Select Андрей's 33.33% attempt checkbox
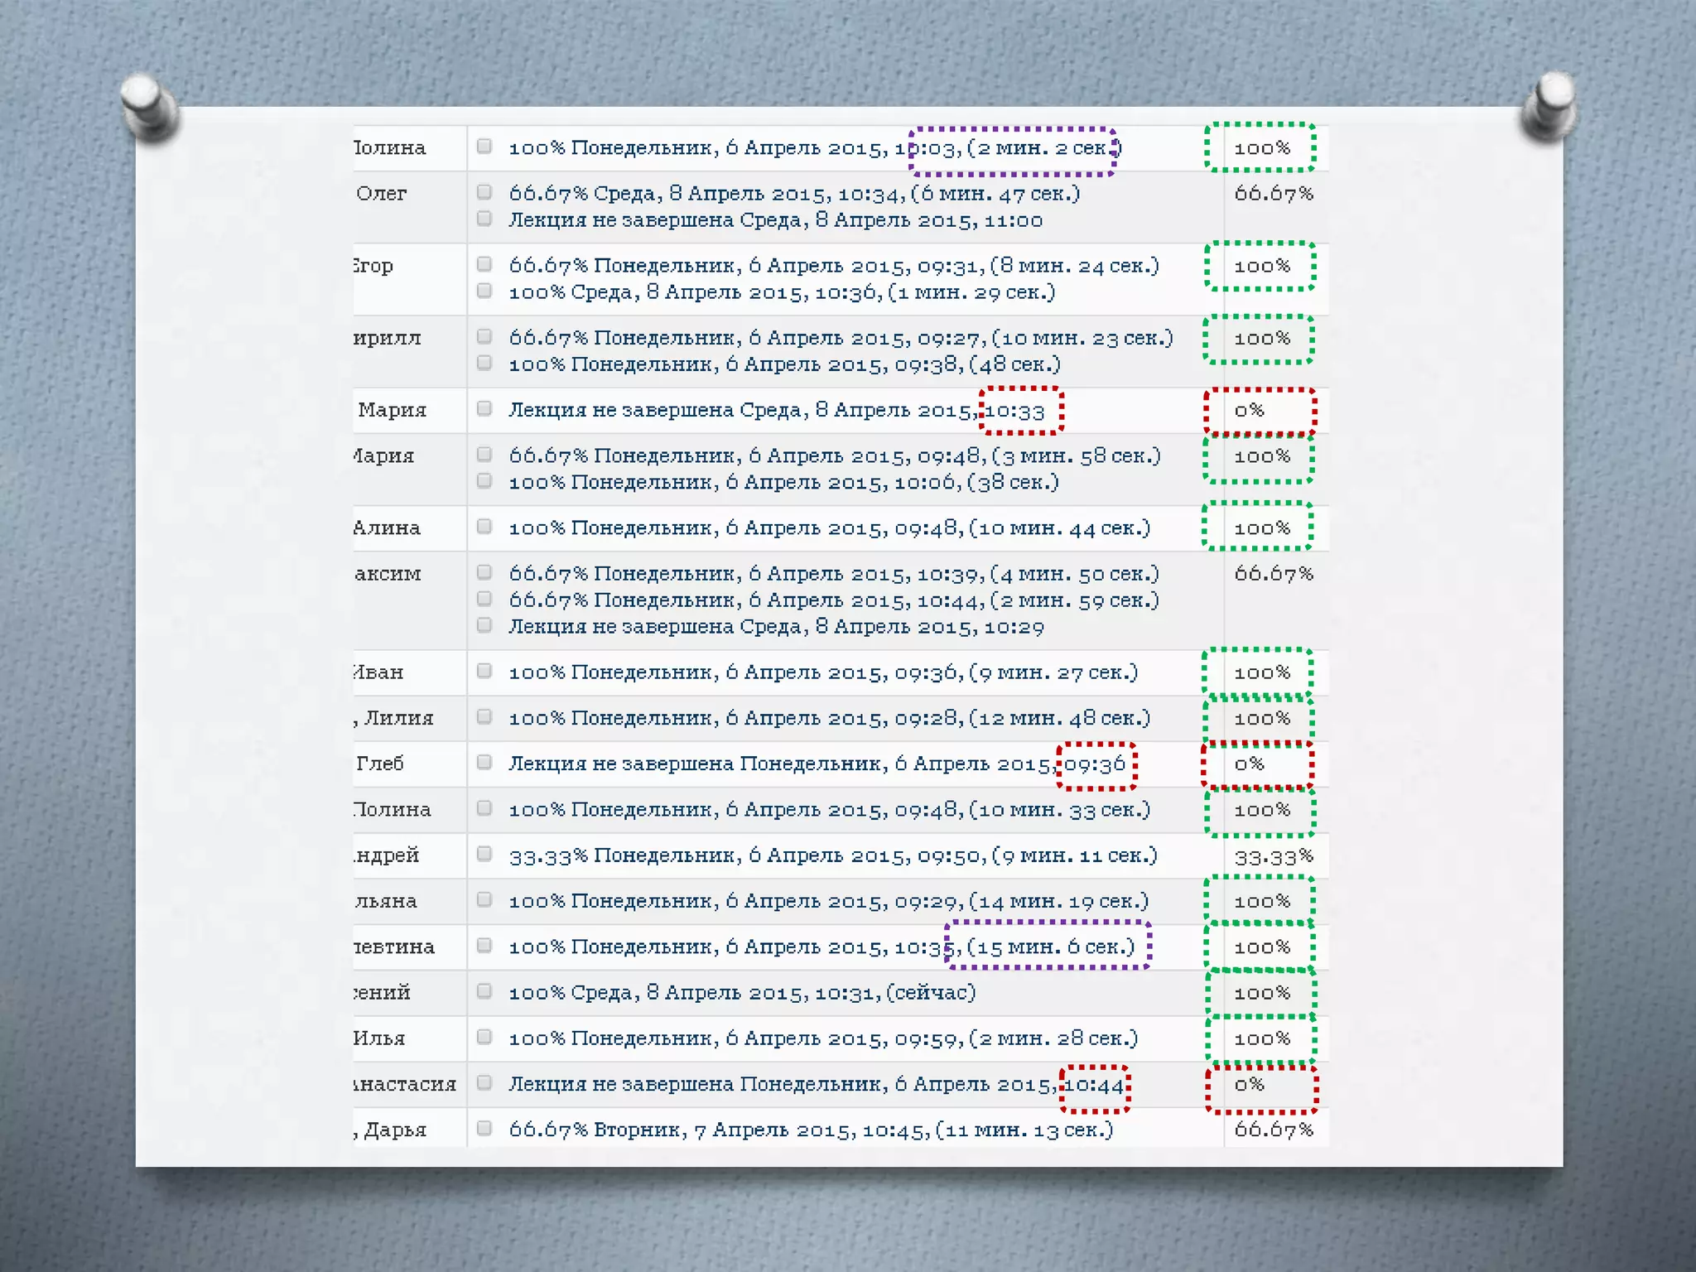This screenshot has width=1696, height=1272. tap(484, 854)
